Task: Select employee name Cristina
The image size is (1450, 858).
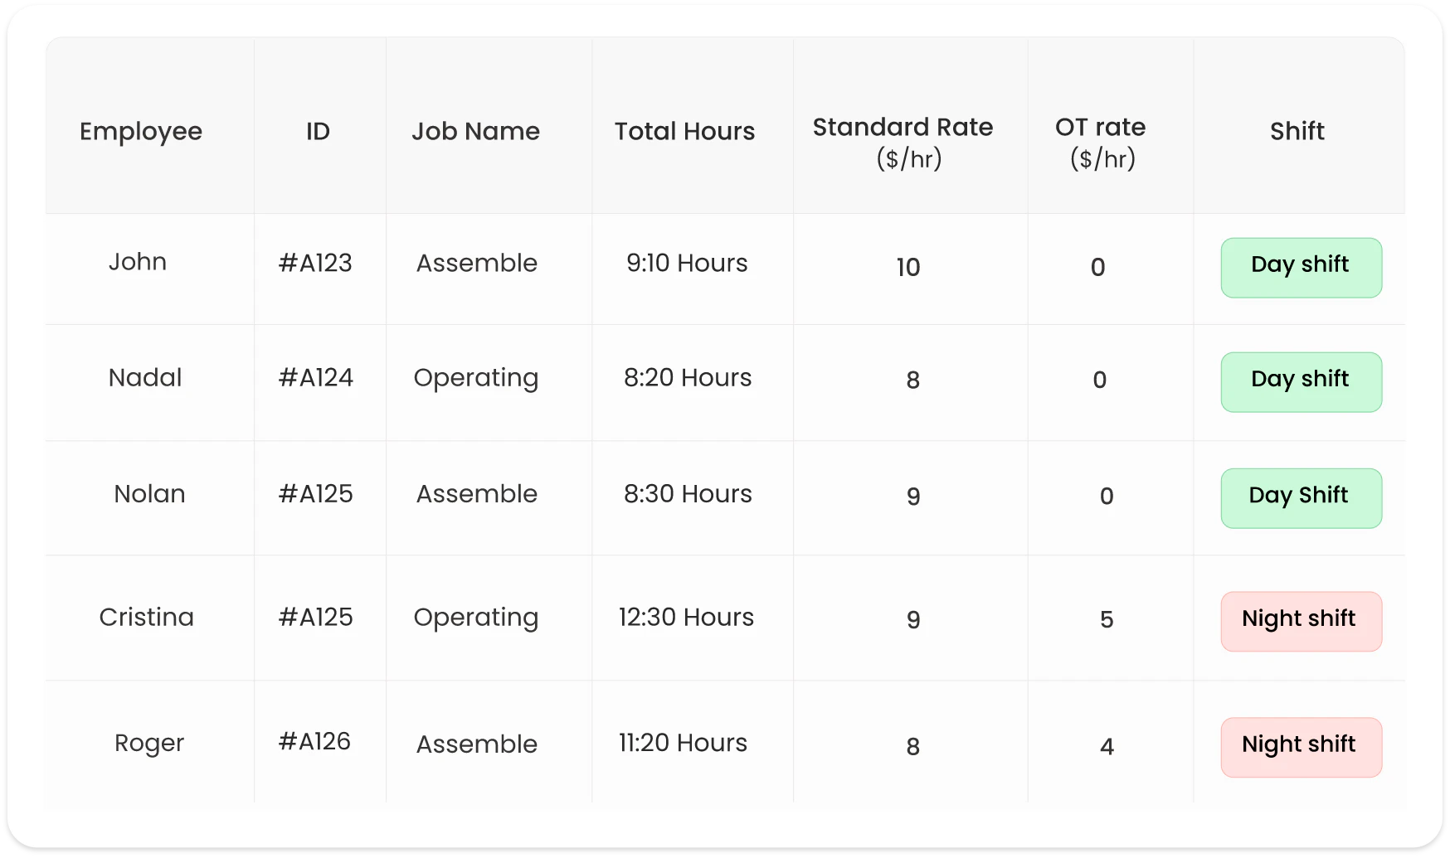Action: tap(147, 618)
